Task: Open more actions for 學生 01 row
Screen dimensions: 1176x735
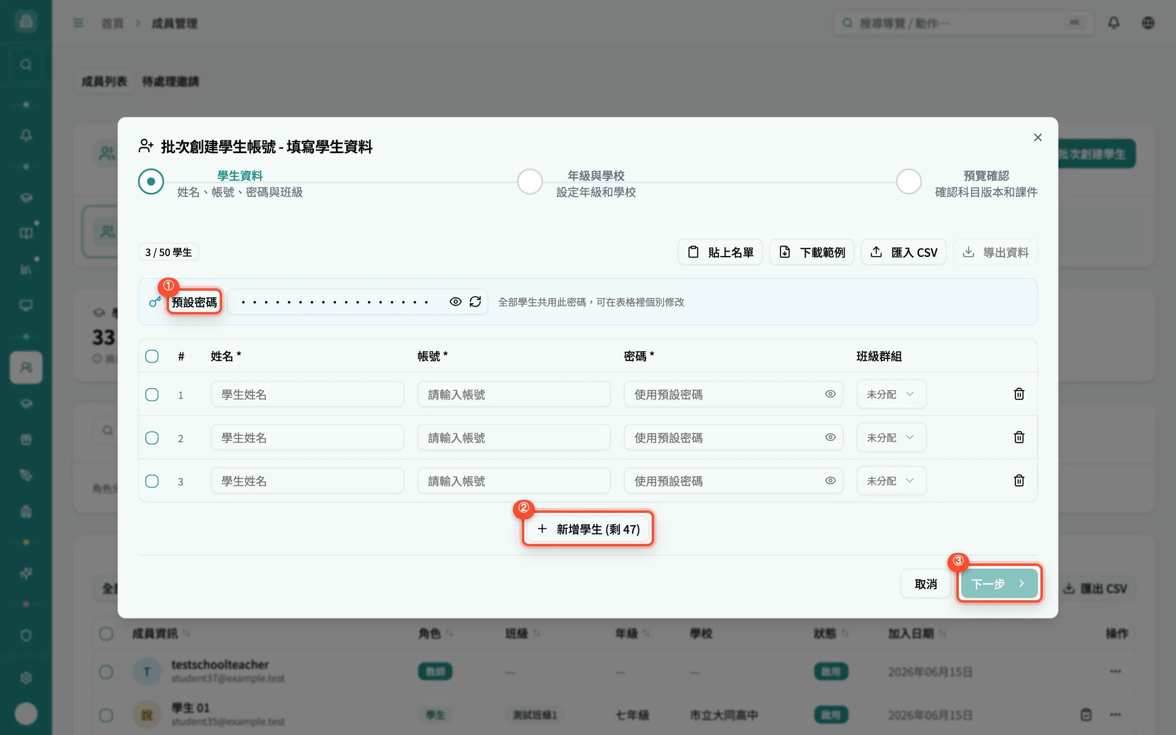Action: tap(1115, 715)
